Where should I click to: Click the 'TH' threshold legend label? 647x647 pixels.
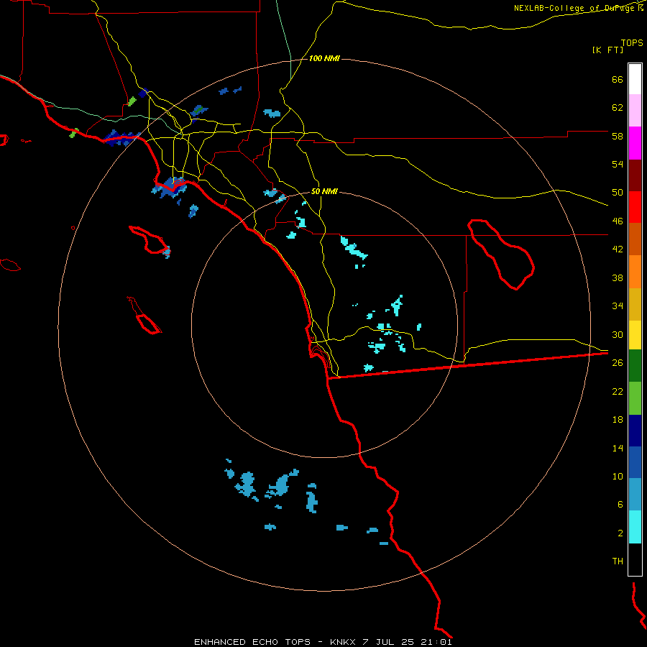point(618,561)
